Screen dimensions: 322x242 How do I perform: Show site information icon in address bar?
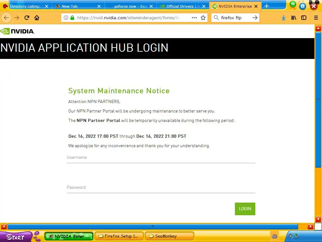(66, 18)
